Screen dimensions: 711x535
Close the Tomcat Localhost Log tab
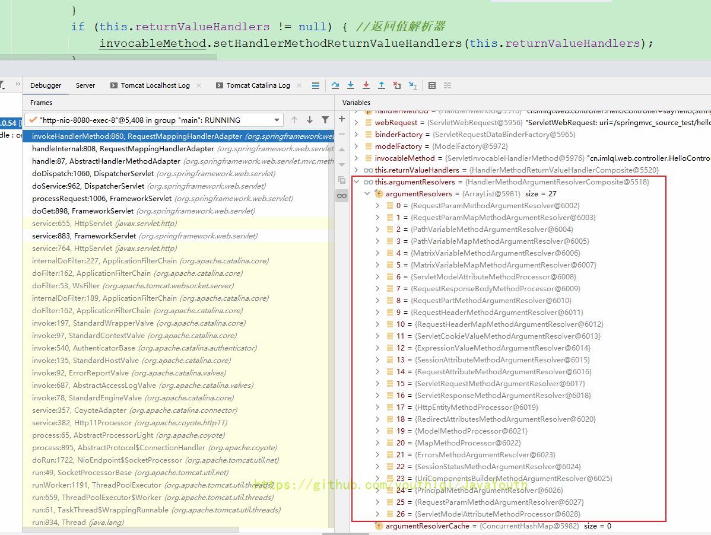[199, 85]
